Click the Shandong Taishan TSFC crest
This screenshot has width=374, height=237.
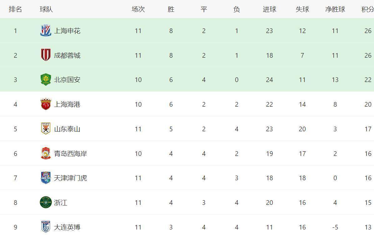[x=46, y=128]
